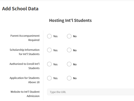The width and height of the screenshot is (134, 101).
Task: Choose Yes radio for Scholarship Information
Action: (x=49, y=50)
